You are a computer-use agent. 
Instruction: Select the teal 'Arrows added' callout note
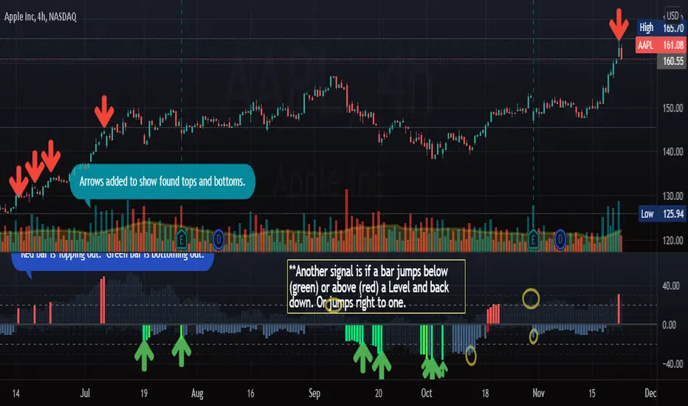tap(162, 182)
